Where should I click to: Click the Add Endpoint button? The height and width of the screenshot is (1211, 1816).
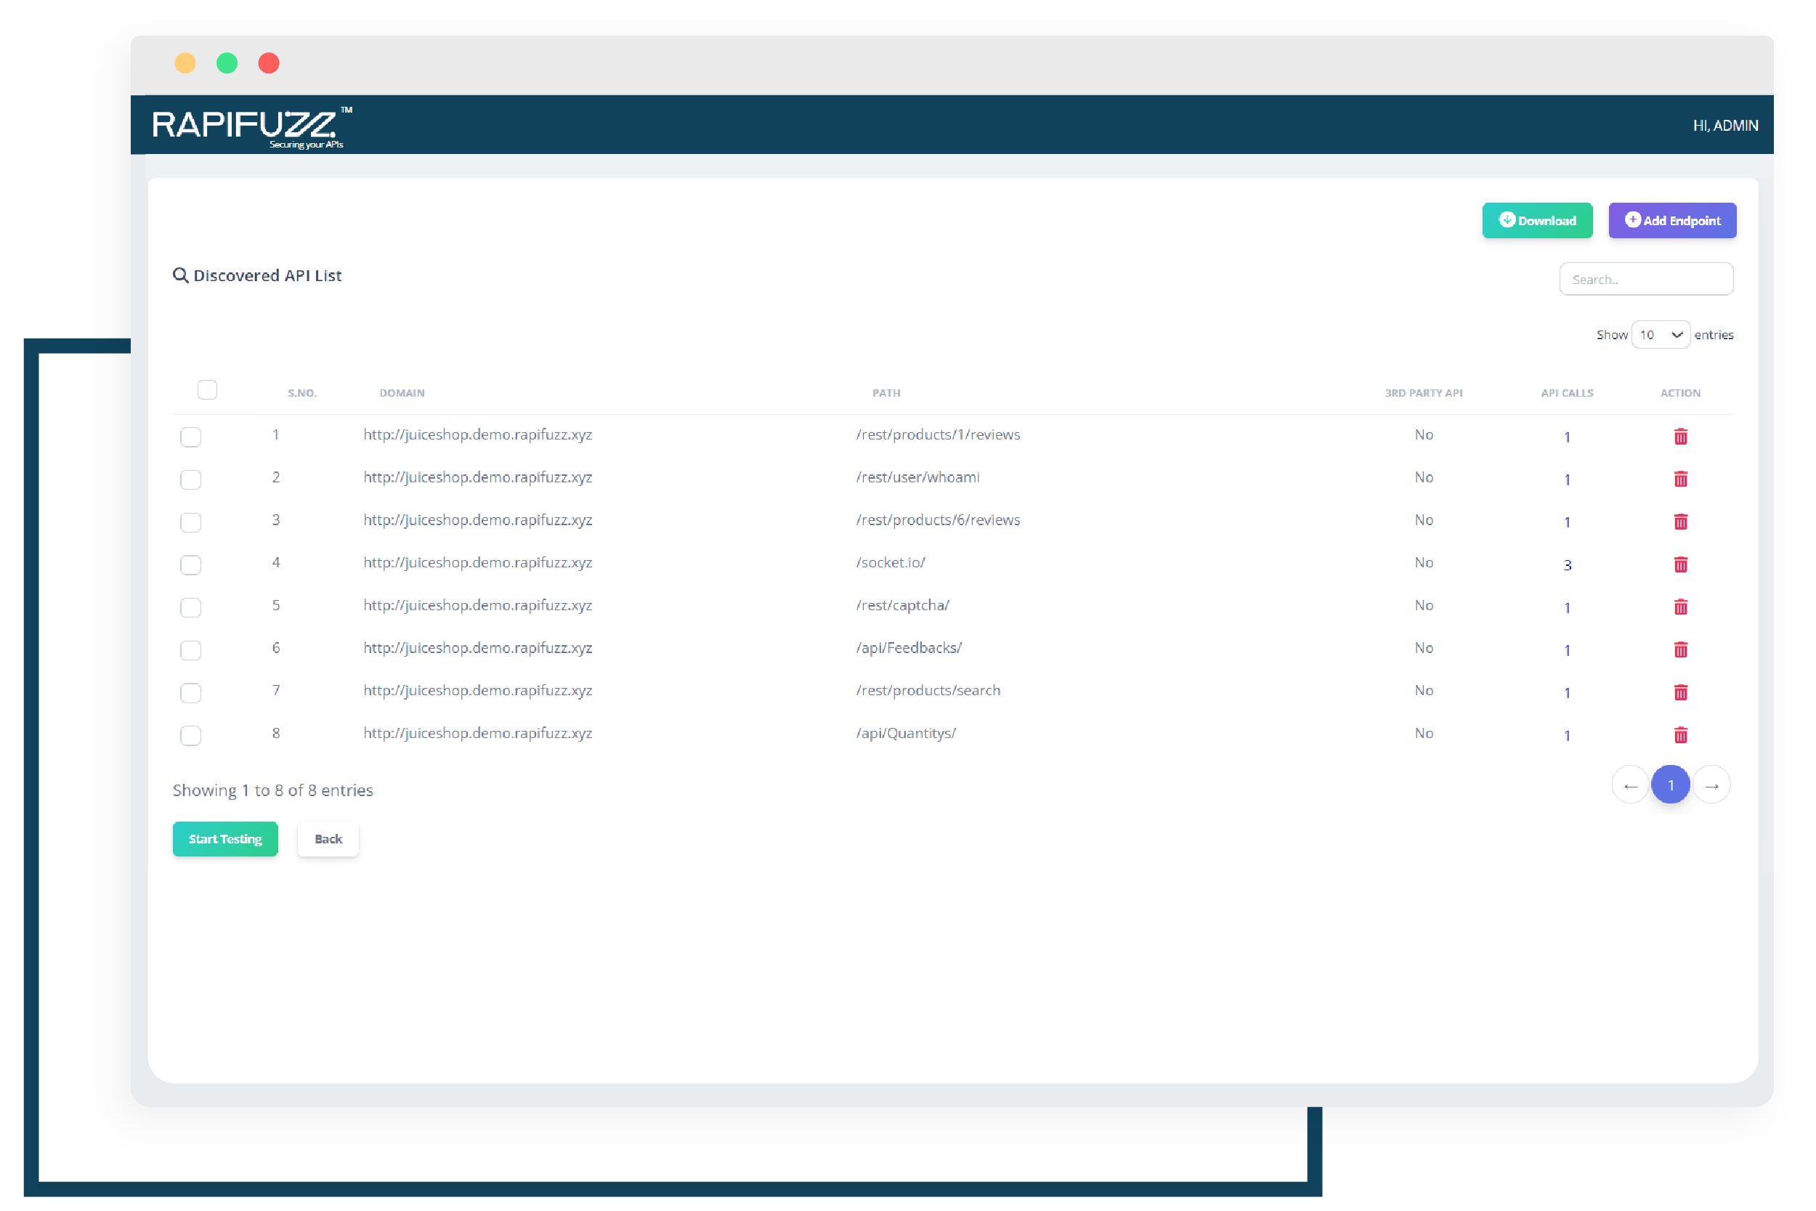pyautogui.click(x=1671, y=220)
